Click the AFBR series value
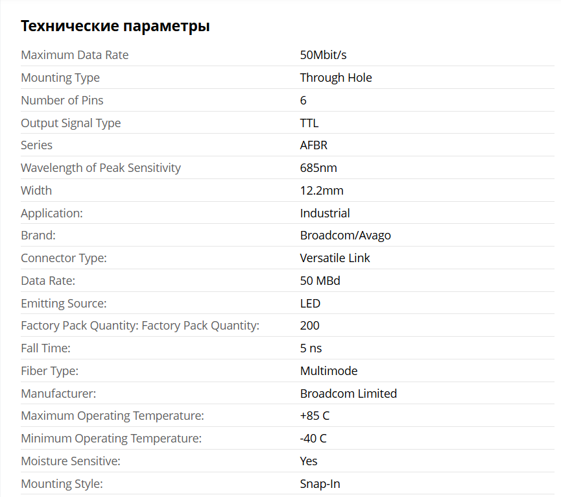This screenshot has width=561, height=497. coord(313,145)
